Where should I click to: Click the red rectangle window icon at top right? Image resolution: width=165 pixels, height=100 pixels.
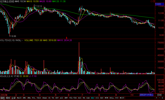click(154, 1)
